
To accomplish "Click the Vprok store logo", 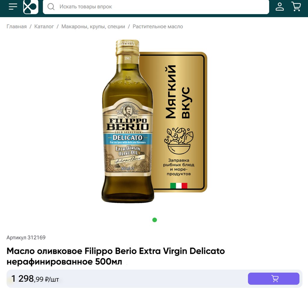I will (x=31, y=7).
